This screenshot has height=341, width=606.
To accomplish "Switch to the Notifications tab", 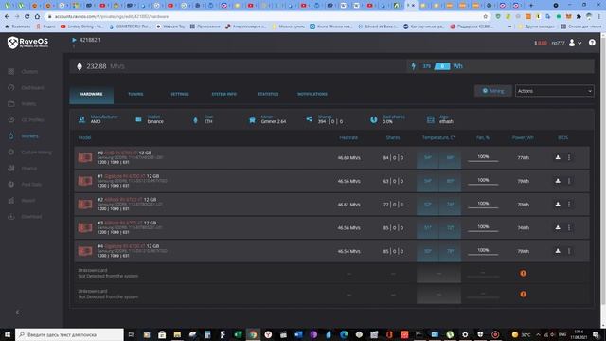I will pos(312,94).
